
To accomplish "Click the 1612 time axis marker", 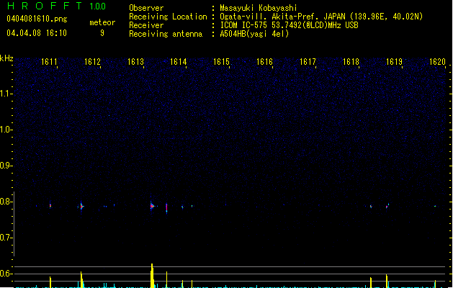I will click(92, 62).
